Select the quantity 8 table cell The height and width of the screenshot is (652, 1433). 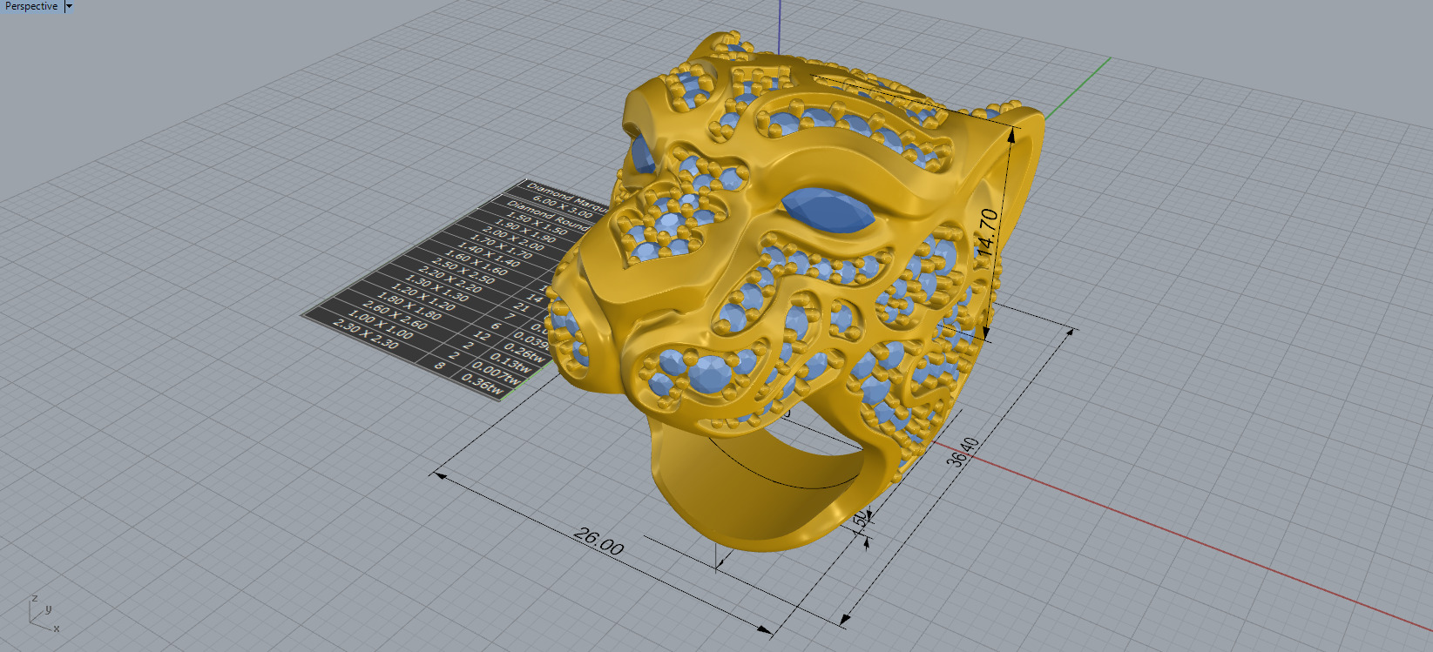(439, 365)
